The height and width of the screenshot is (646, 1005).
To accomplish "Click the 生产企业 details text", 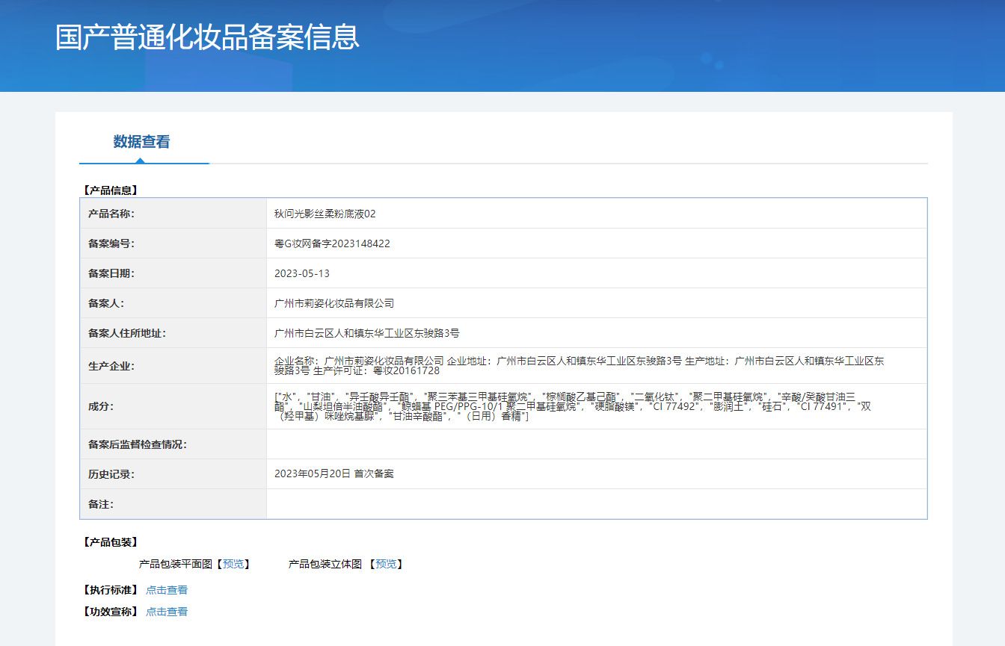I will pos(579,365).
